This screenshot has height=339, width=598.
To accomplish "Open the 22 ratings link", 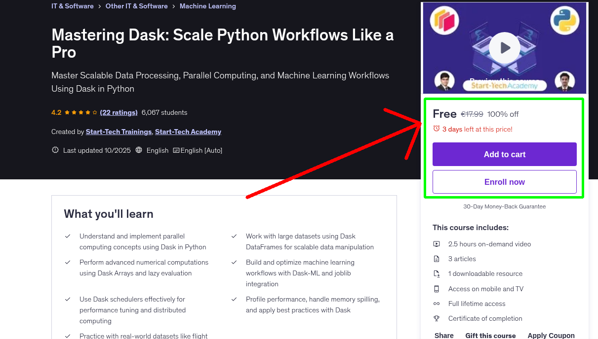I will click(x=119, y=112).
